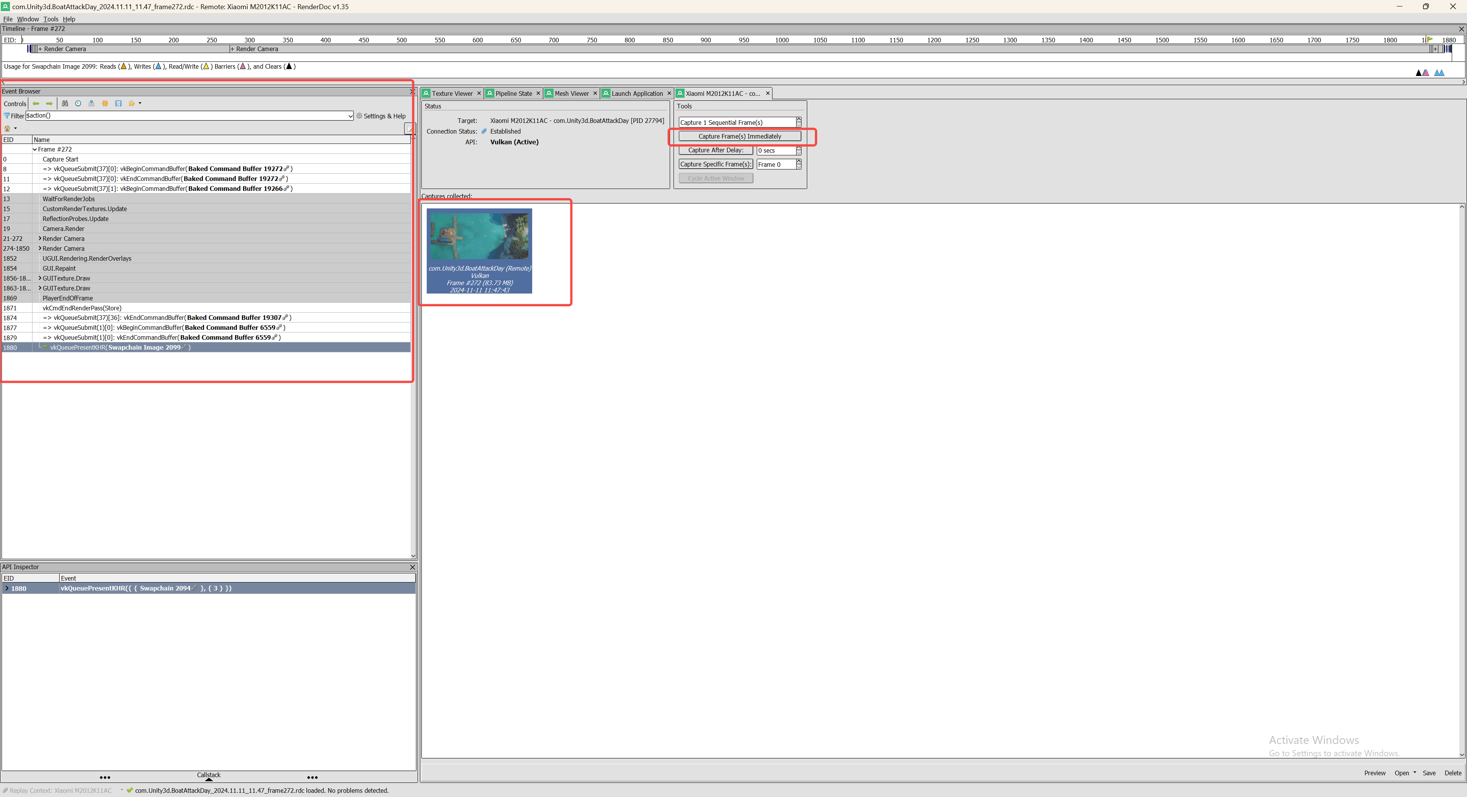1467x797 pixels.
Task: Click the Capture After Delay button
Action: (715, 150)
